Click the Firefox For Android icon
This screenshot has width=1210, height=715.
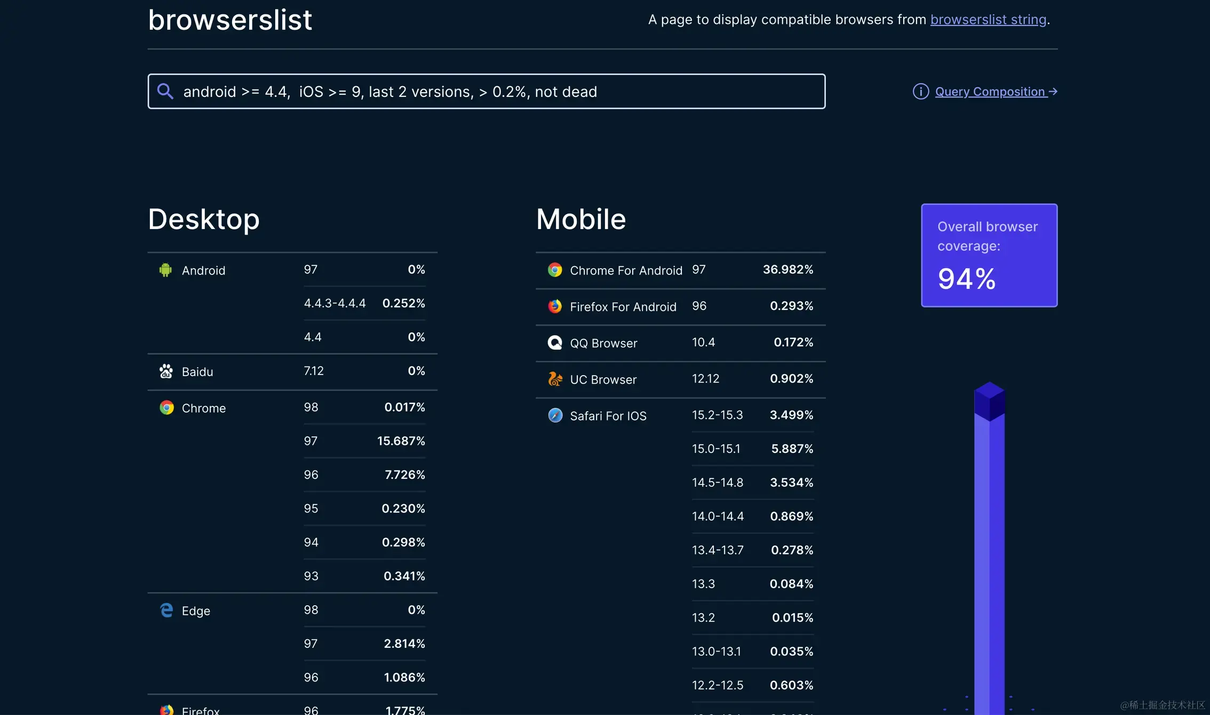(555, 306)
